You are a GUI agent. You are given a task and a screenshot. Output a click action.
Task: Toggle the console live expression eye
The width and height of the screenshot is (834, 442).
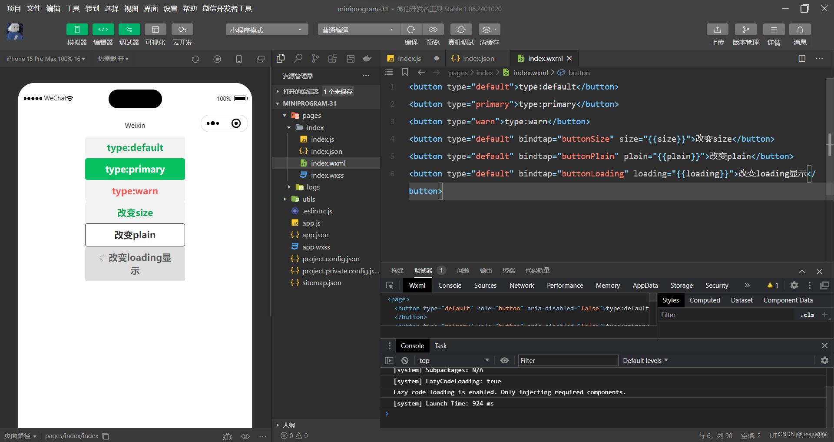pos(504,360)
